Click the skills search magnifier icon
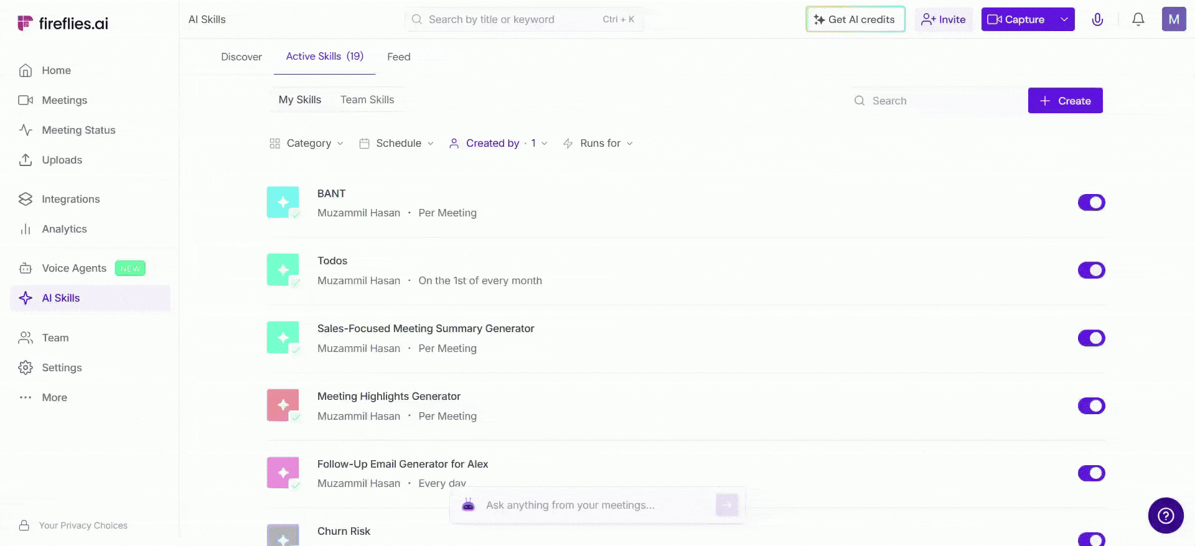The height and width of the screenshot is (546, 1195). (x=860, y=101)
